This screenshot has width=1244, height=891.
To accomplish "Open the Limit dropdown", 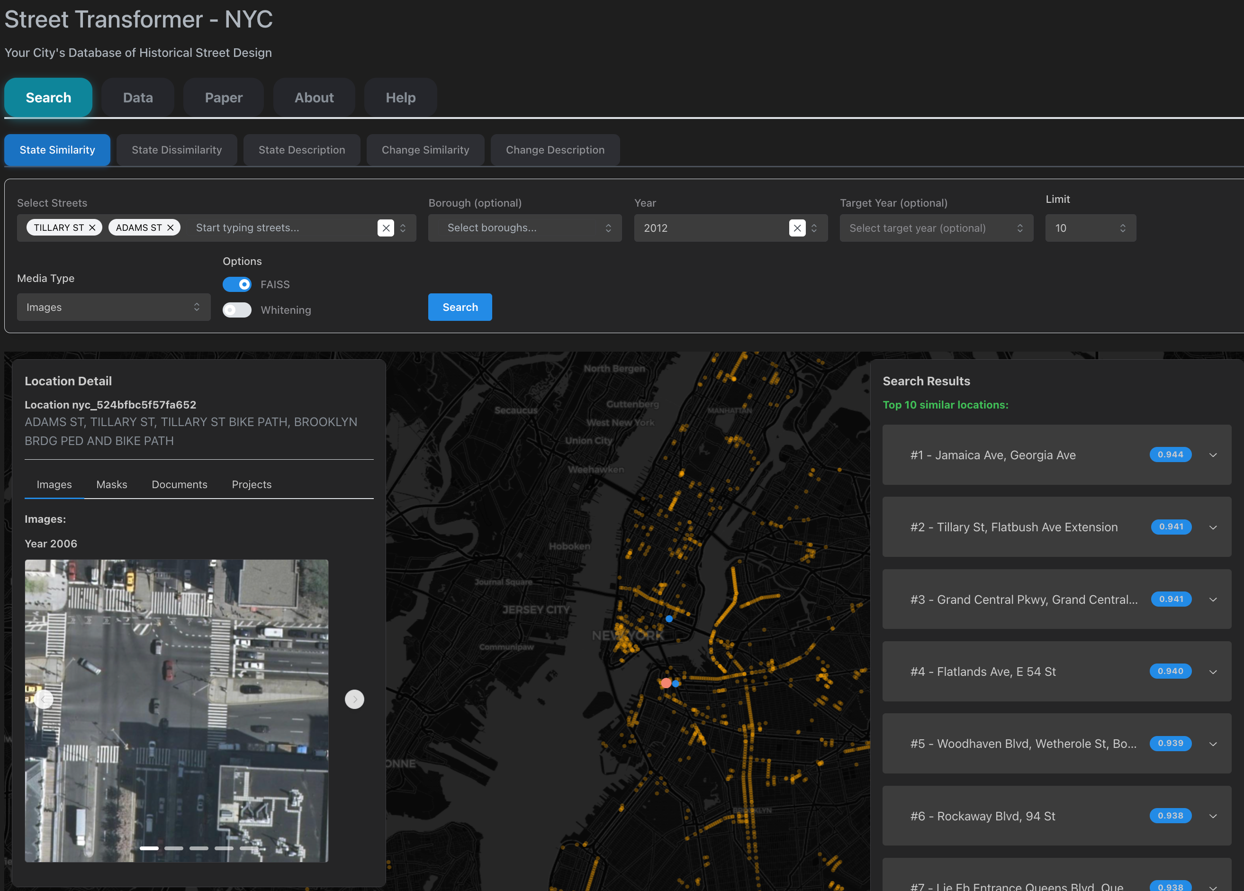I will 1091,228.
